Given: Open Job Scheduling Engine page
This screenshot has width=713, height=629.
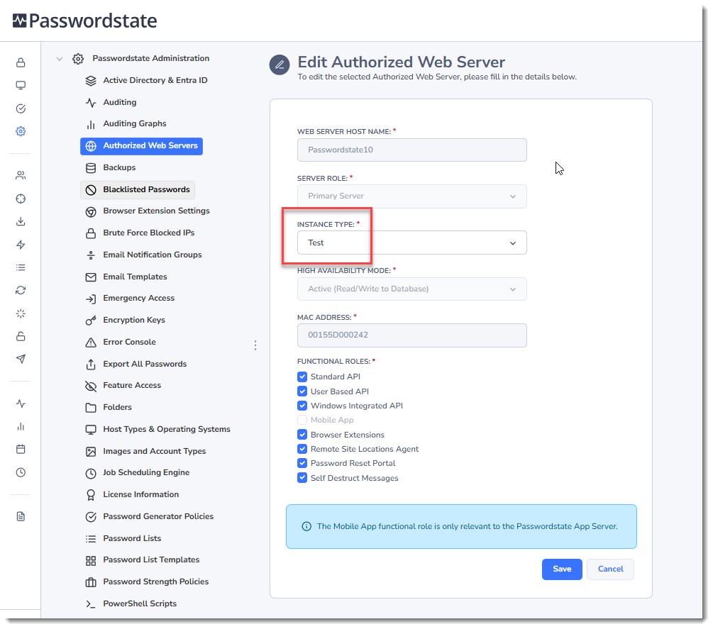Looking at the screenshot, I should (146, 473).
